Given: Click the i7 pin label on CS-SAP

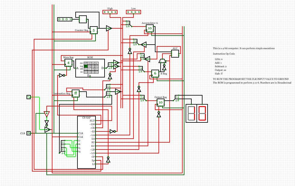Looking at the screenshot, I should 79,140.
